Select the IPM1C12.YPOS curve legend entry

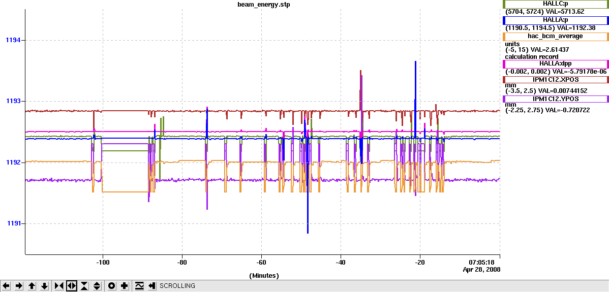556,99
